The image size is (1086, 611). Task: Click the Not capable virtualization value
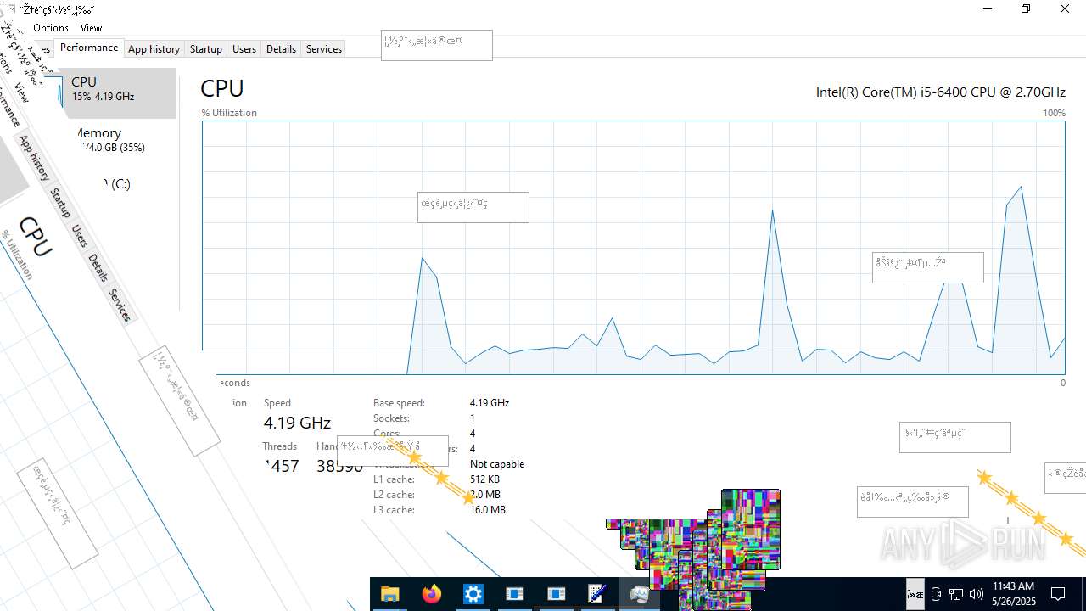pos(497,464)
